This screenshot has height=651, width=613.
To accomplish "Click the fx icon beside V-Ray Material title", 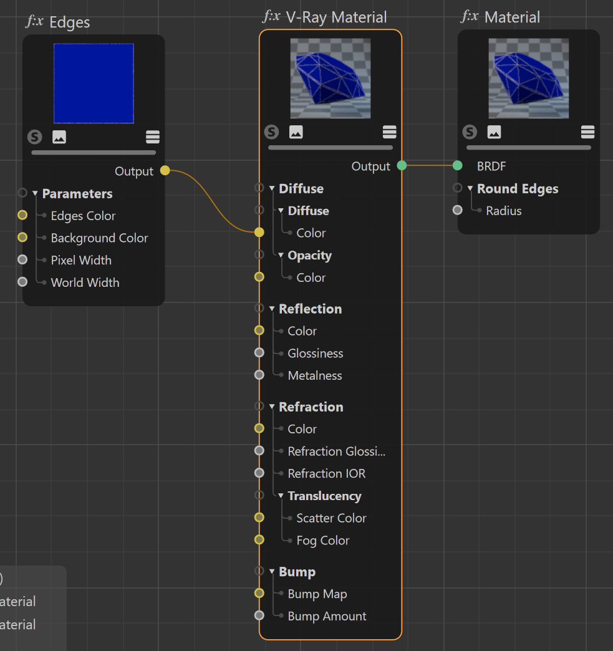I will click(272, 17).
